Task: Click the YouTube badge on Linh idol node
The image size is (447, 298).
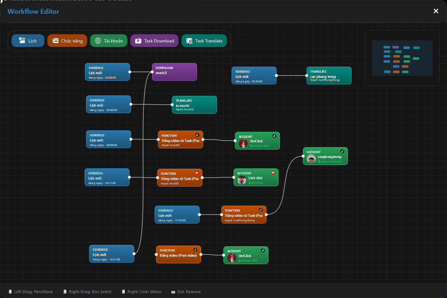Action: [273, 173]
